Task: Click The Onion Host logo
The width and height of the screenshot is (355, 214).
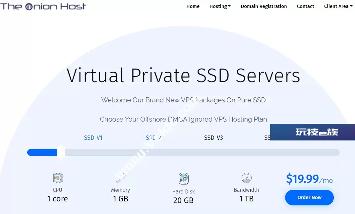Action: [43, 6]
